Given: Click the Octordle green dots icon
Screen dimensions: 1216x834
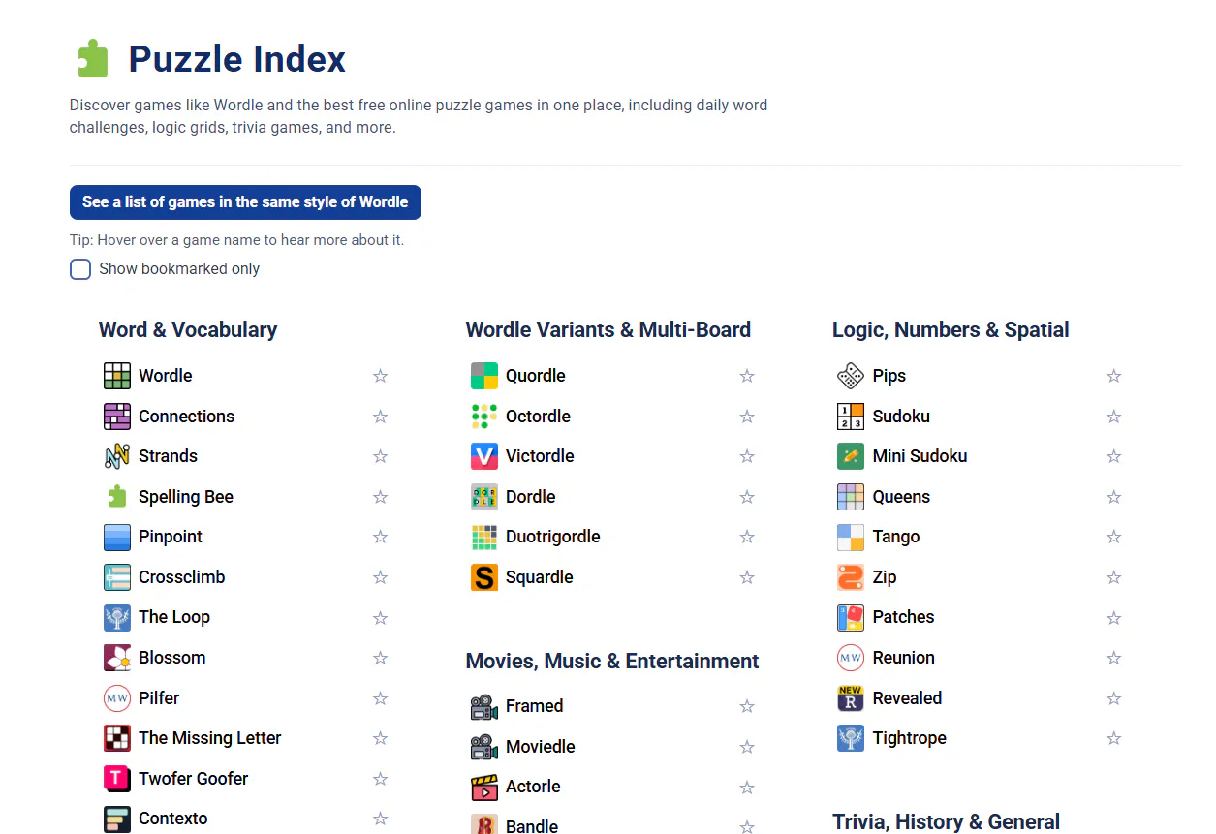Looking at the screenshot, I should click(x=484, y=417).
